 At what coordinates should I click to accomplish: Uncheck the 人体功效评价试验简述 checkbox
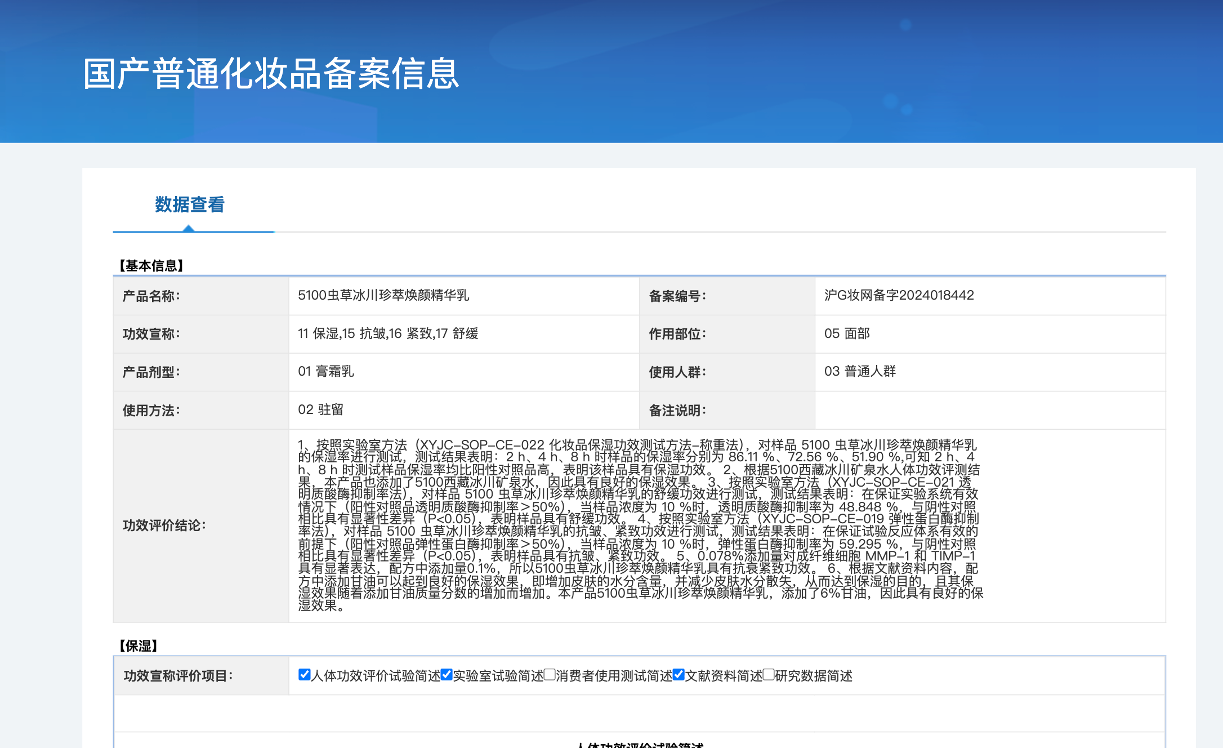pos(304,675)
